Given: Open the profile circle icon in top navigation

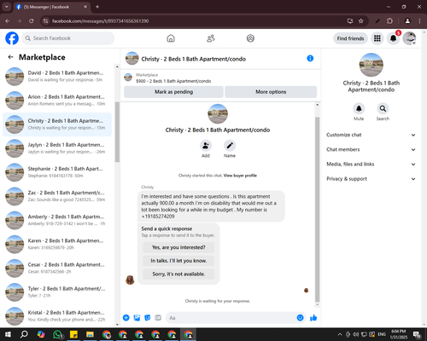Looking at the screenshot, I should (x=250, y=38).
